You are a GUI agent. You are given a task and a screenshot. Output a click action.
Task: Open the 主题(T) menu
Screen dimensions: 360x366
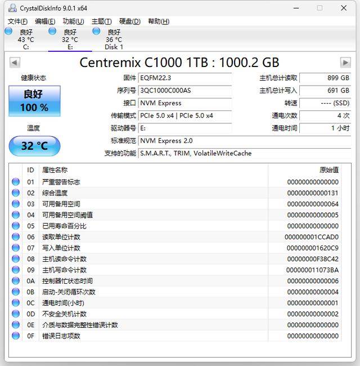click(x=102, y=21)
